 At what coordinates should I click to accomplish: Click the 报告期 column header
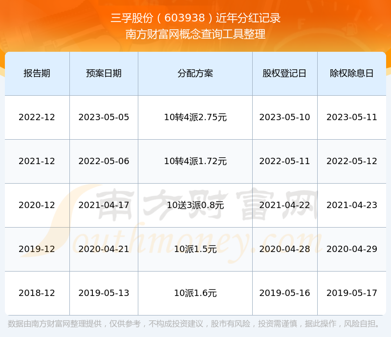[x=37, y=74]
